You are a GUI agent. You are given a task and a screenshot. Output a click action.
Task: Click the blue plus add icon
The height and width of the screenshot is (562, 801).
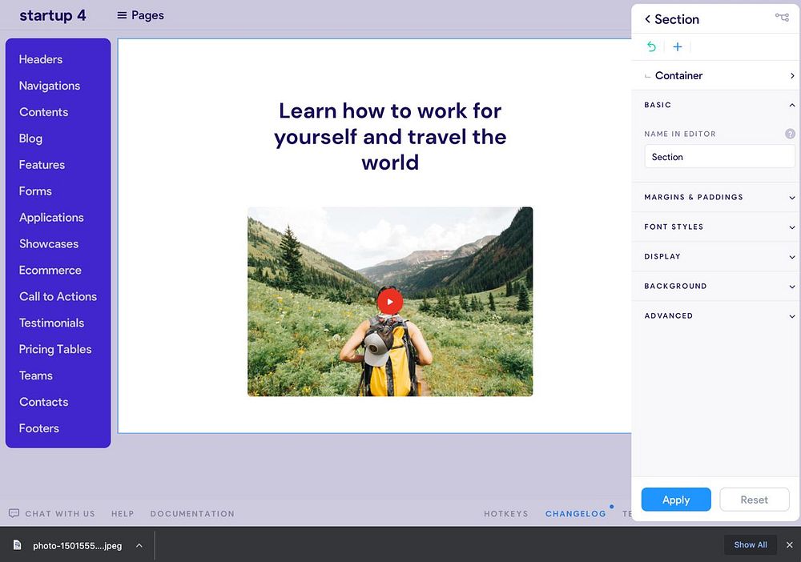tap(678, 47)
